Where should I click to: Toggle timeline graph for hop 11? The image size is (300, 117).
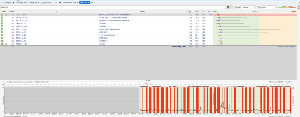pyautogui.click(x=6, y=44)
